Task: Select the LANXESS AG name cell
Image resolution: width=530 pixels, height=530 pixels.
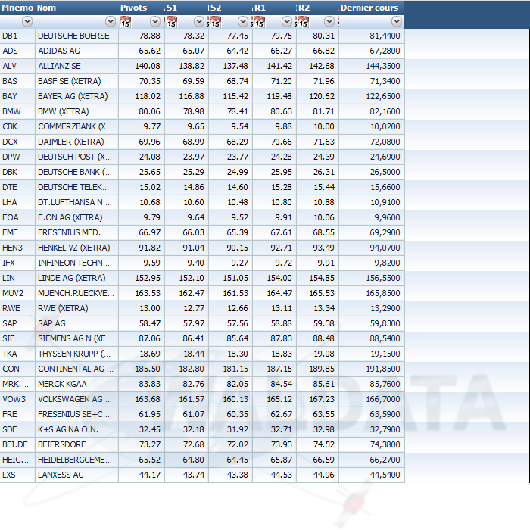Action: point(76,475)
